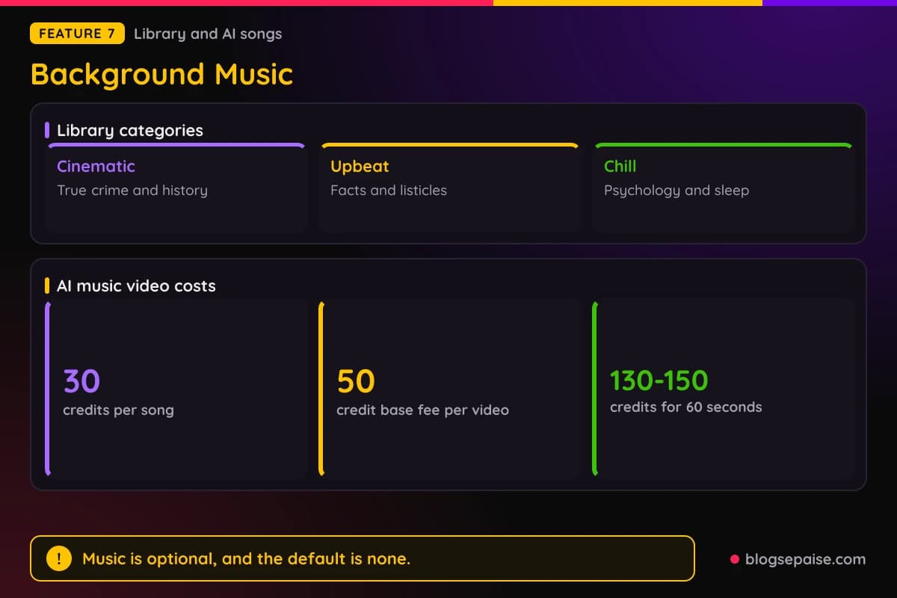
Task: Click the FEATURE 7 badge
Action: 77,34
